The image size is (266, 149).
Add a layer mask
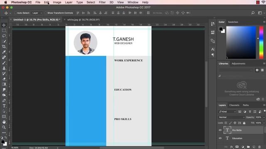click(237, 147)
